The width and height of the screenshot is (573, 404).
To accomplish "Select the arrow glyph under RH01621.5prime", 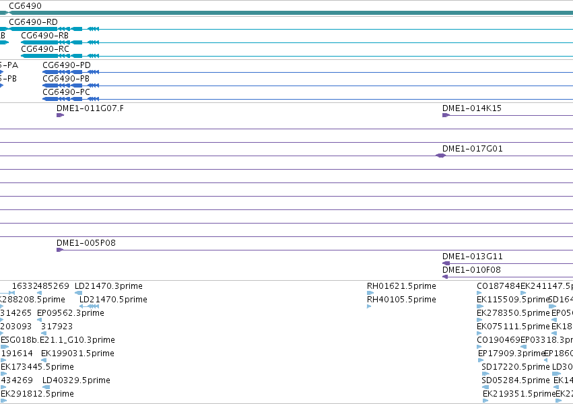I will point(370,293).
